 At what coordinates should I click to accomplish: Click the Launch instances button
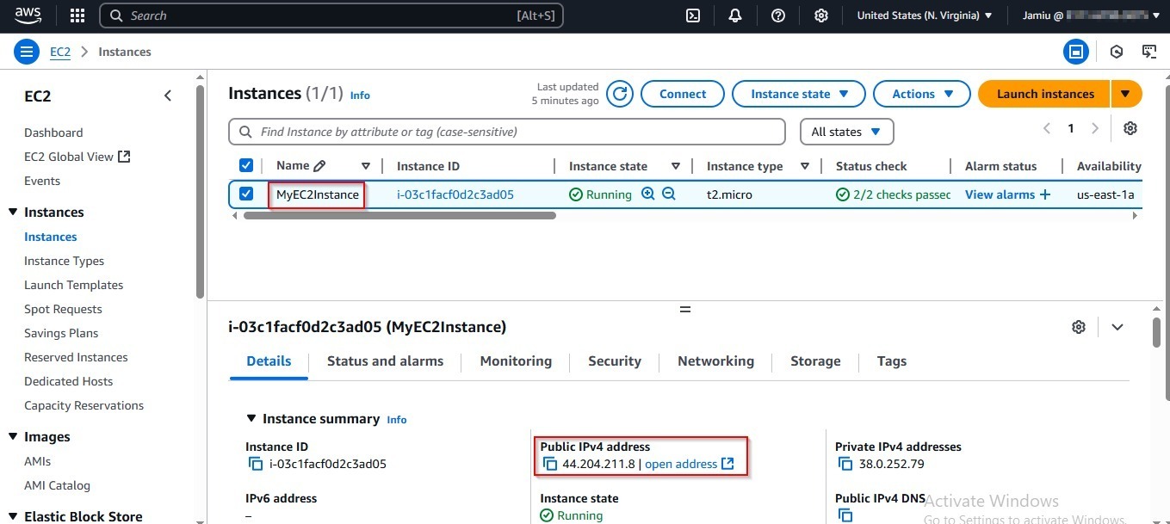click(1045, 94)
